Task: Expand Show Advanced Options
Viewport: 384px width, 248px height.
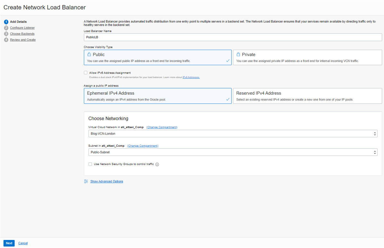Action: point(107,181)
